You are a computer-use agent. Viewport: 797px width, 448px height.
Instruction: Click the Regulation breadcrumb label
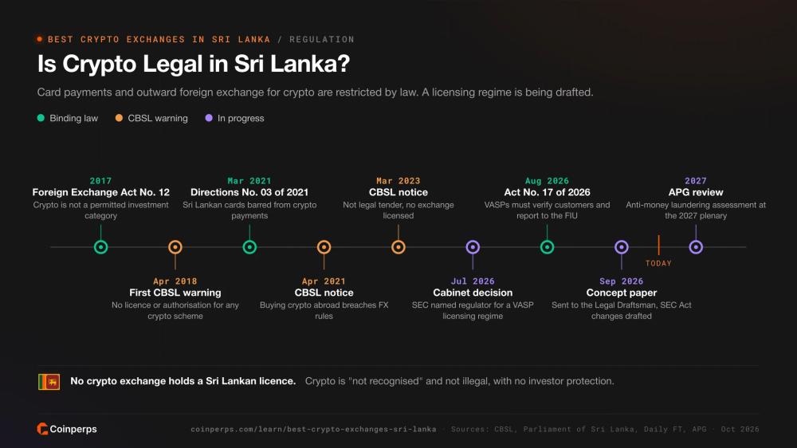coord(322,39)
